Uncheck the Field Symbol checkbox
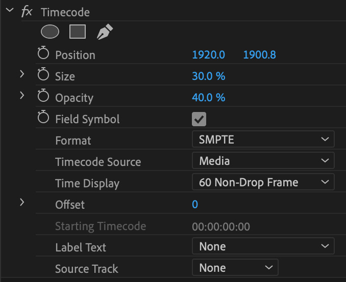 coord(199,119)
